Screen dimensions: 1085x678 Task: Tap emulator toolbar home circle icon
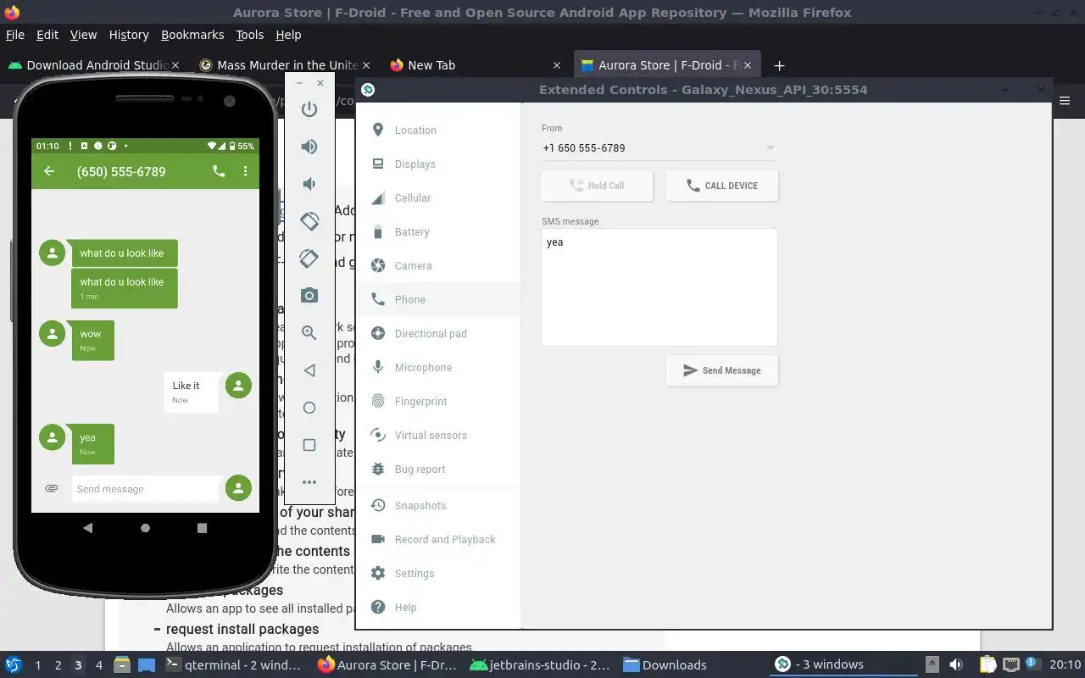tap(309, 408)
